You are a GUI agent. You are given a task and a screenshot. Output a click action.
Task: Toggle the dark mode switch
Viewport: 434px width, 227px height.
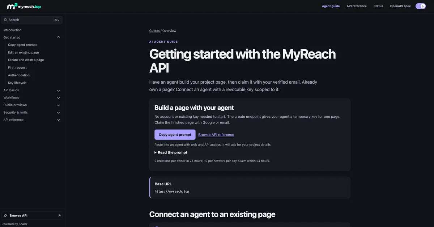[421, 6]
